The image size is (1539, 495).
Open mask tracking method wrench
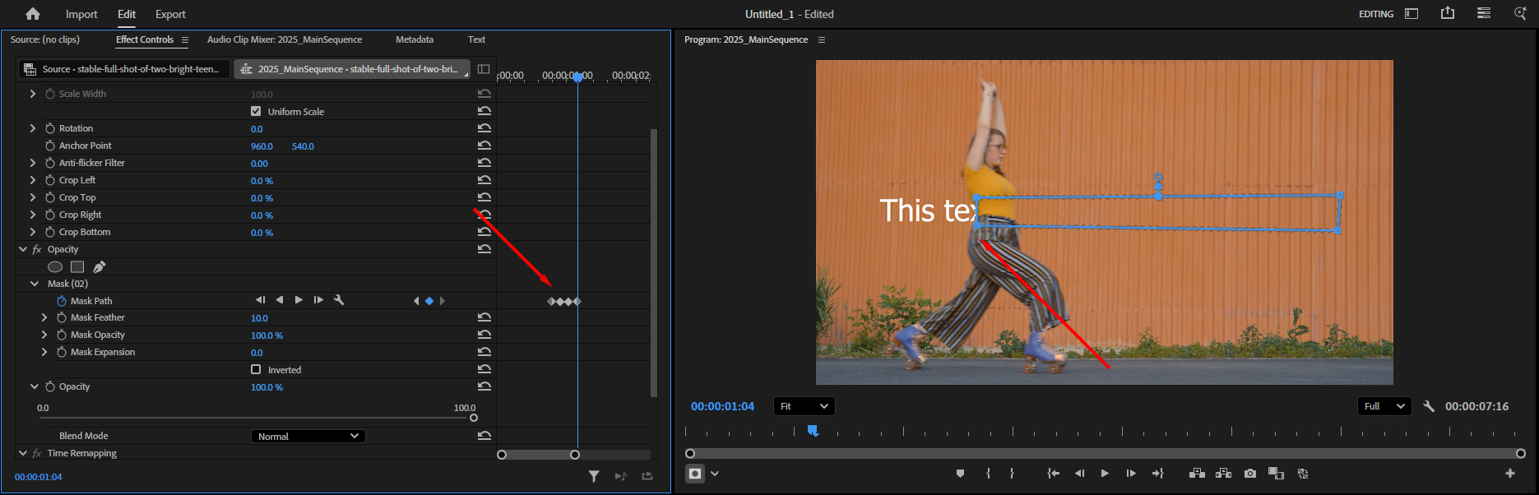339,300
